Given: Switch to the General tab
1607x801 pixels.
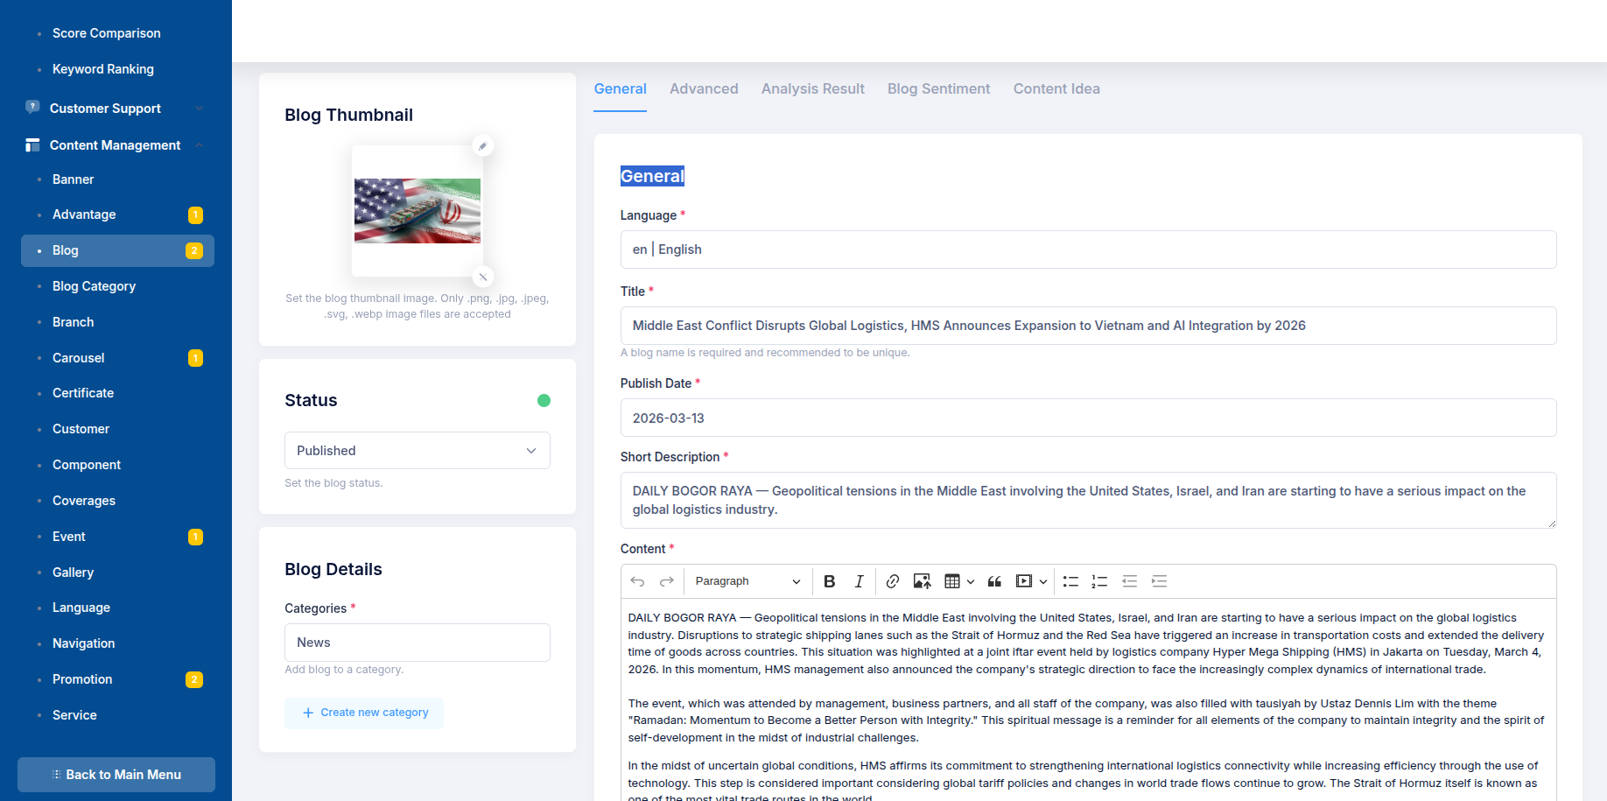Looking at the screenshot, I should (620, 88).
